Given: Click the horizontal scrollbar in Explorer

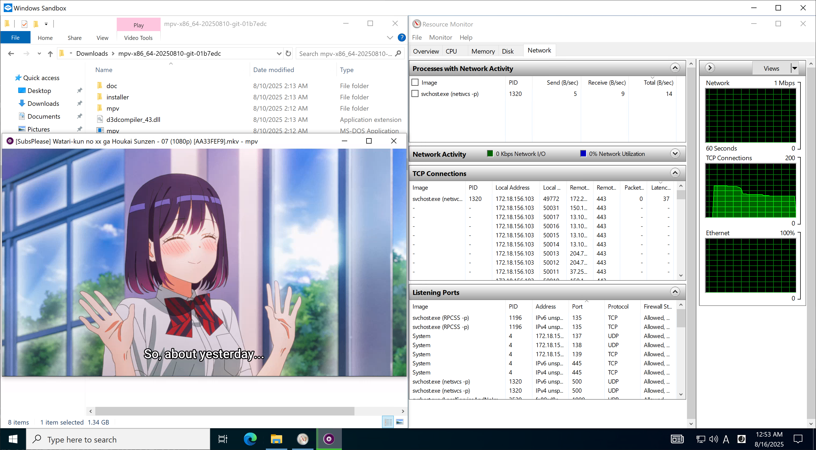Looking at the screenshot, I should point(225,411).
